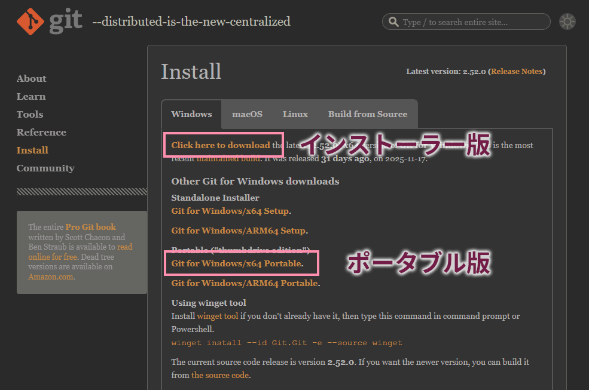Open the Community sidebar link
Screen dimensions: 589x390
(45, 168)
